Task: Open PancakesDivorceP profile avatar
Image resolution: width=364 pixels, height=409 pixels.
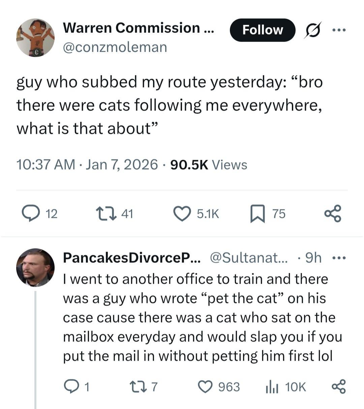Action: pyautogui.click(x=35, y=267)
